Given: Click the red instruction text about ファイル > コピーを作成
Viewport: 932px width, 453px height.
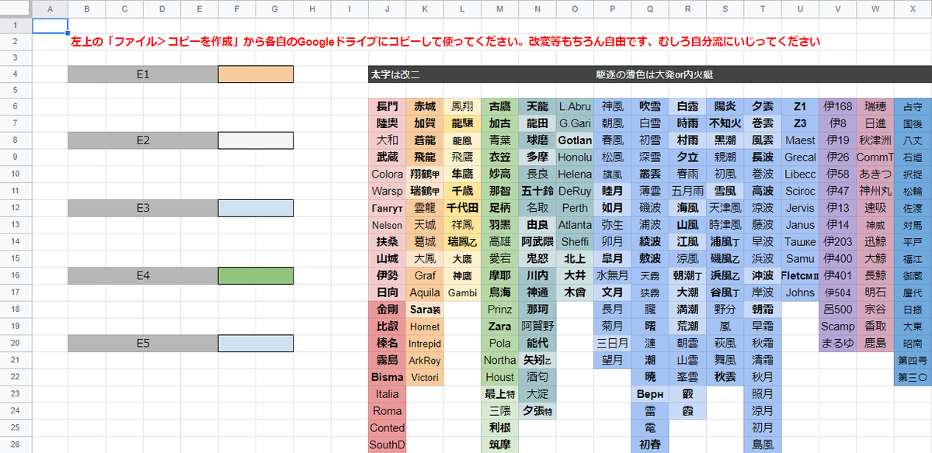Looking at the screenshot, I should pyautogui.click(x=445, y=41).
